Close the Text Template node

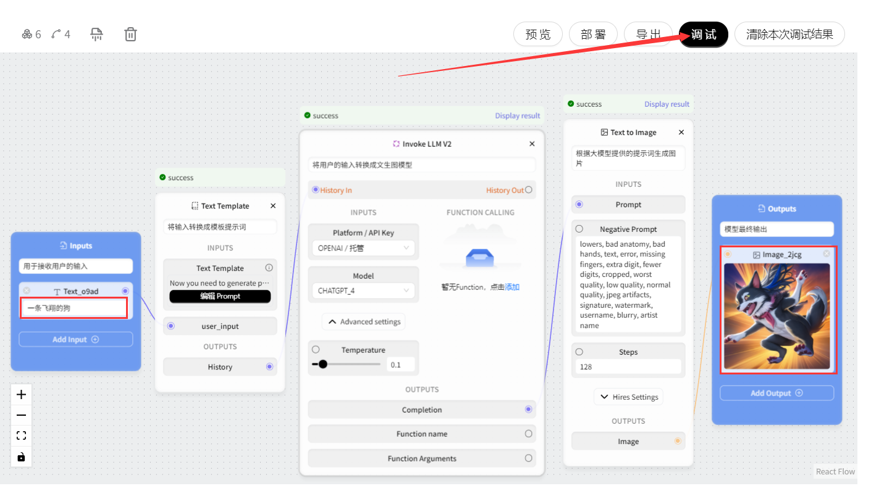[x=273, y=206]
